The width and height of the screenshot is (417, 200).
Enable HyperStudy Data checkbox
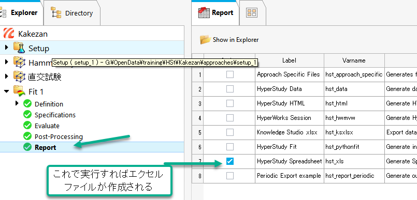pyautogui.click(x=230, y=89)
